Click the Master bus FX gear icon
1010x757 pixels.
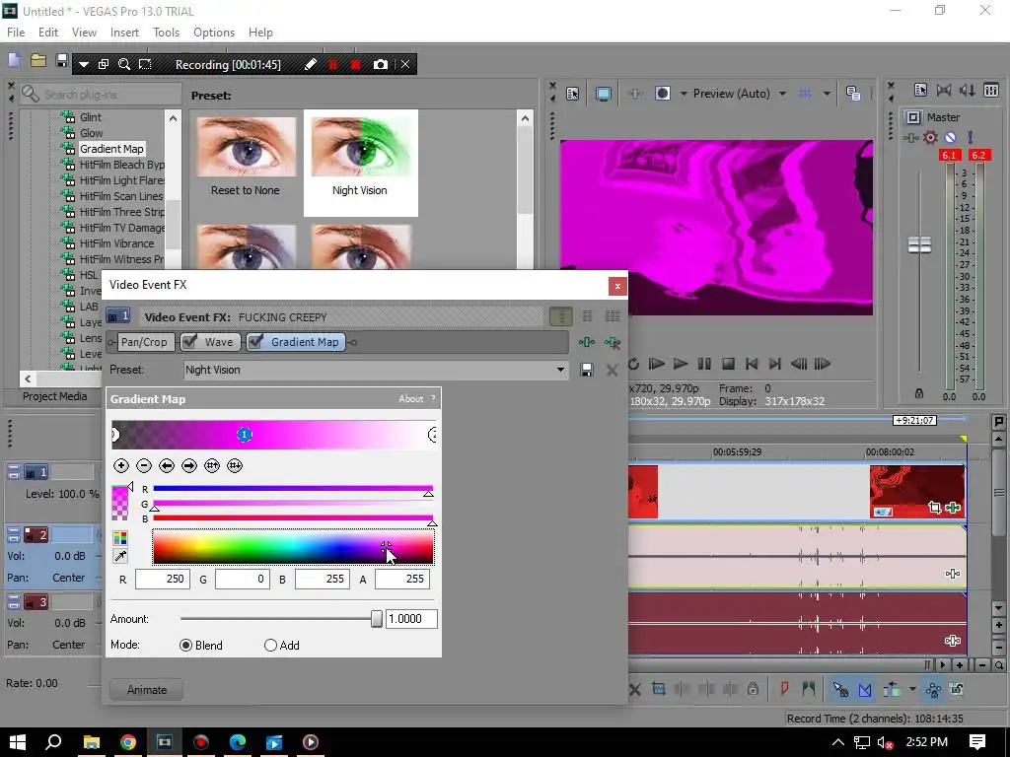[x=930, y=137]
